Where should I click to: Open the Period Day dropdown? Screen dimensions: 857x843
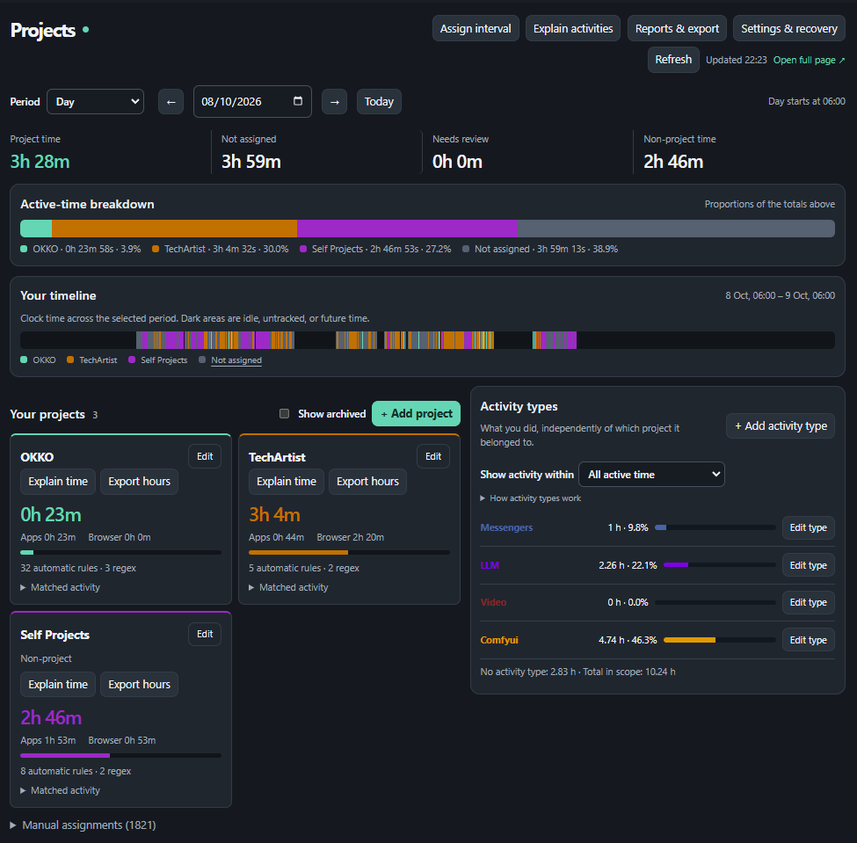(96, 102)
